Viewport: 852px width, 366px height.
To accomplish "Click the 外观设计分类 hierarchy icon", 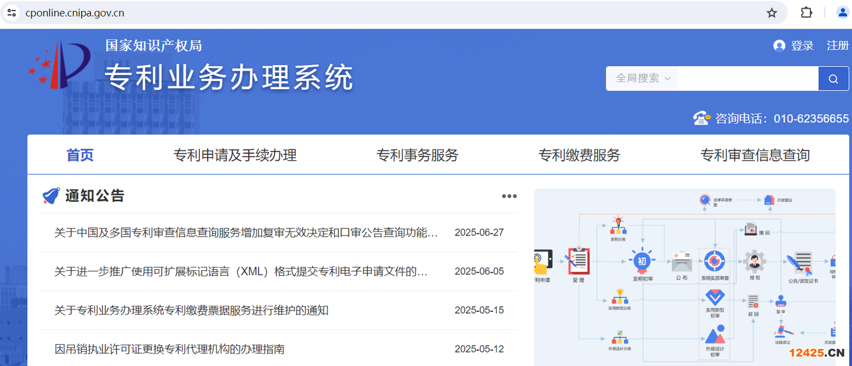I will (x=619, y=337).
